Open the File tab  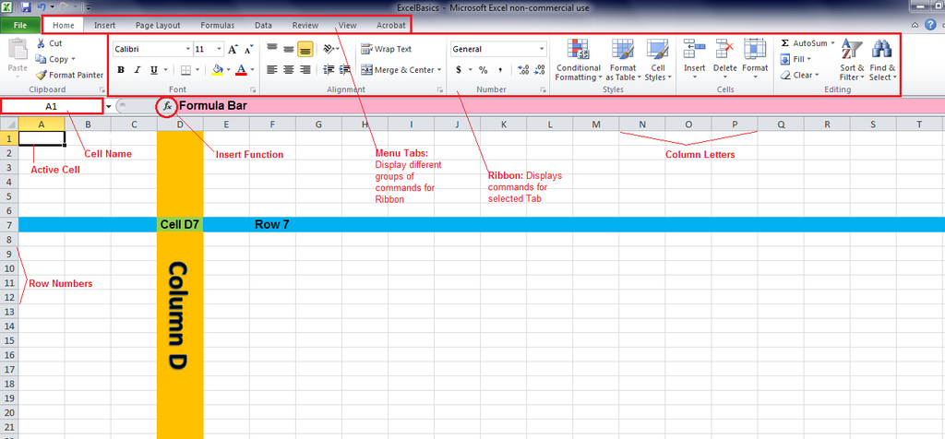click(x=20, y=25)
